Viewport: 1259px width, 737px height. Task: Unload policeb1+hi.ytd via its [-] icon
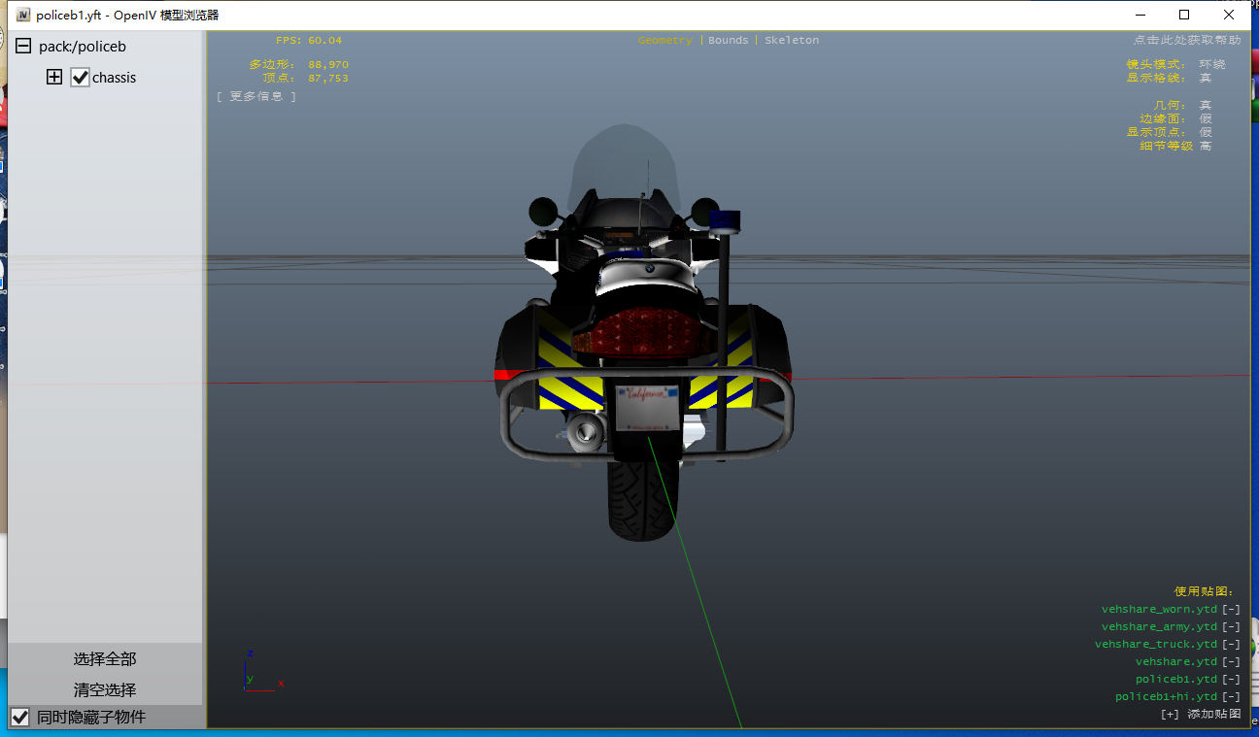point(1231,697)
